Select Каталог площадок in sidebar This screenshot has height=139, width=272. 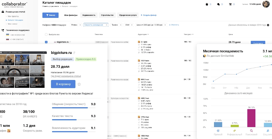coord(16,20)
